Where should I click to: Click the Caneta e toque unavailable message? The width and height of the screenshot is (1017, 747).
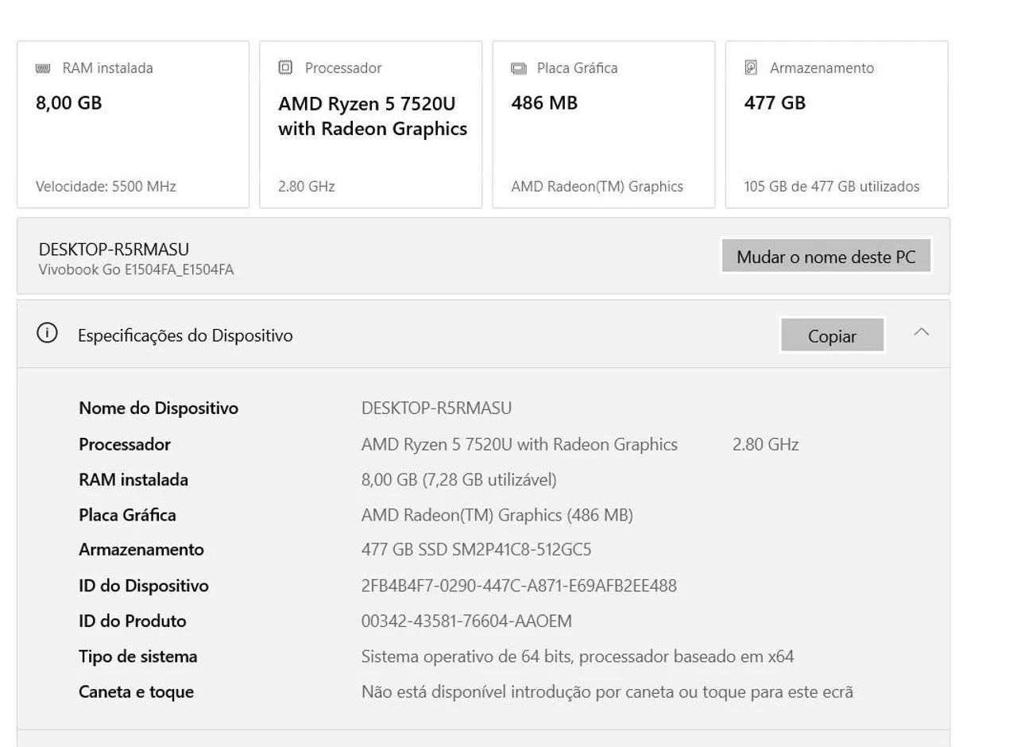(607, 692)
